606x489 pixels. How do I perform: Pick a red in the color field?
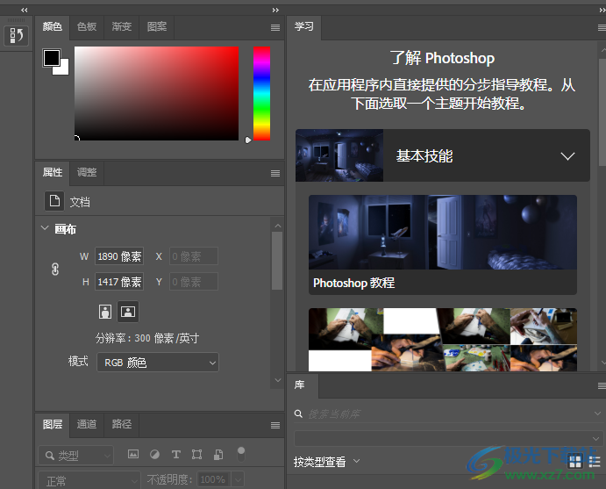pyautogui.click(x=156, y=93)
